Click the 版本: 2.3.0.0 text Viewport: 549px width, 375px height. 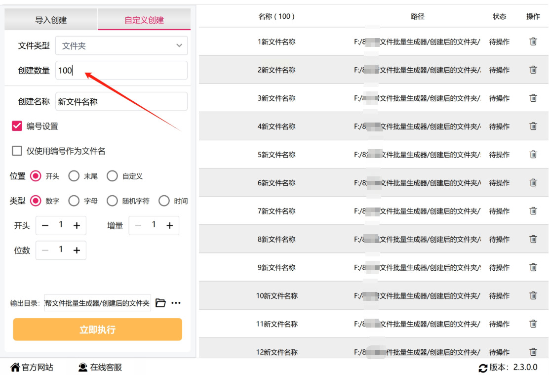(x=513, y=367)
